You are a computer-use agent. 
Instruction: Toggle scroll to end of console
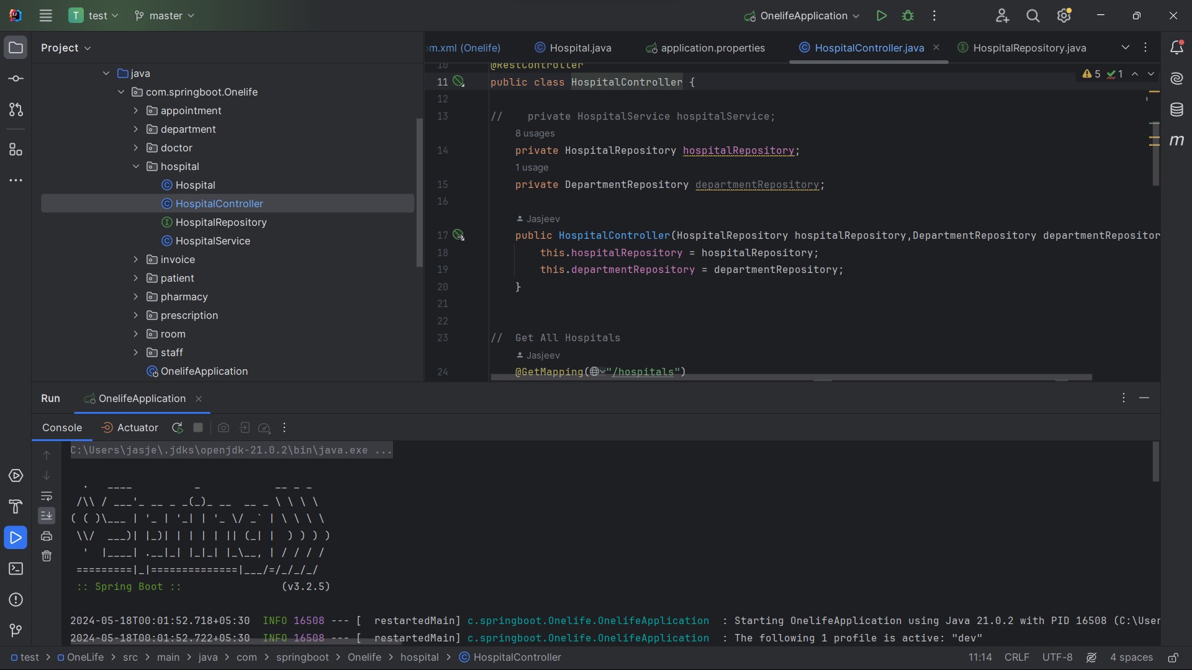click(47, 516)
